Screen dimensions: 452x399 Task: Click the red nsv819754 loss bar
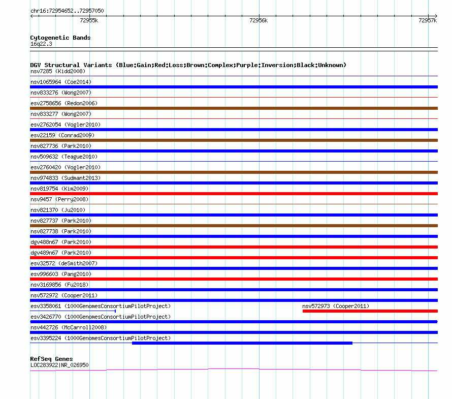pyautogui.click(x=234, y=194)
